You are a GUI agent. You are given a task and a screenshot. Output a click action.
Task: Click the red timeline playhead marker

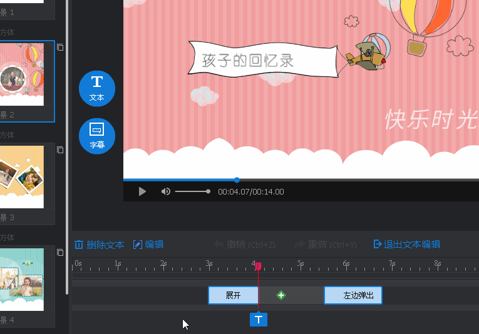click(259, 266)
